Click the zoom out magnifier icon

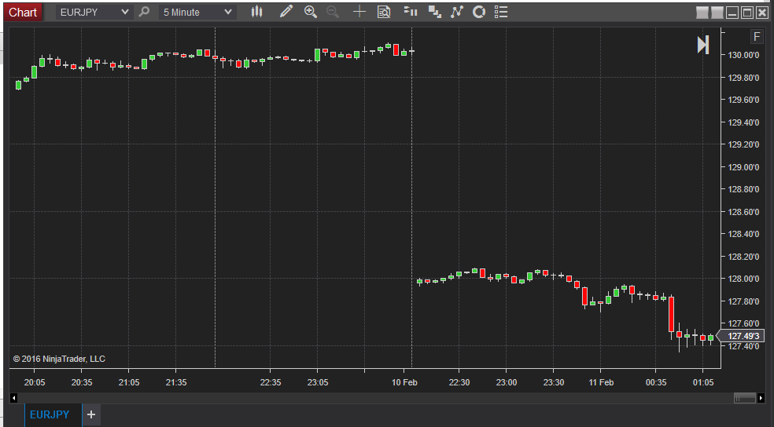334,12
